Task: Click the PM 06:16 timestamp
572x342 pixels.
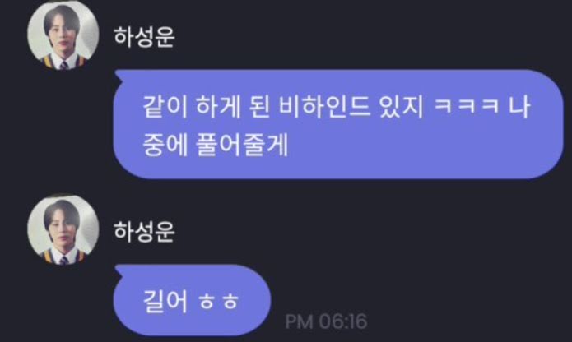Action: 326,321
